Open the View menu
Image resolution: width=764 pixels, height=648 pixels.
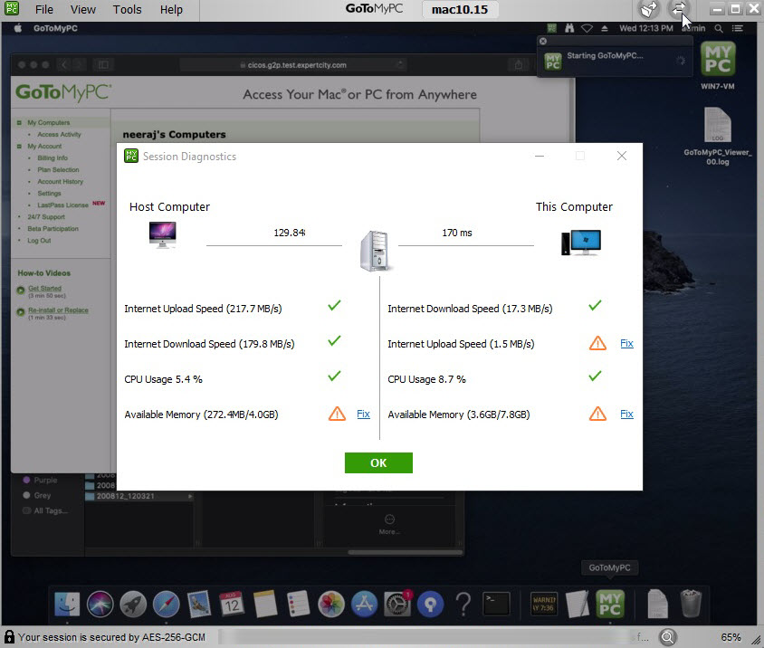click(x=83, y=10)
